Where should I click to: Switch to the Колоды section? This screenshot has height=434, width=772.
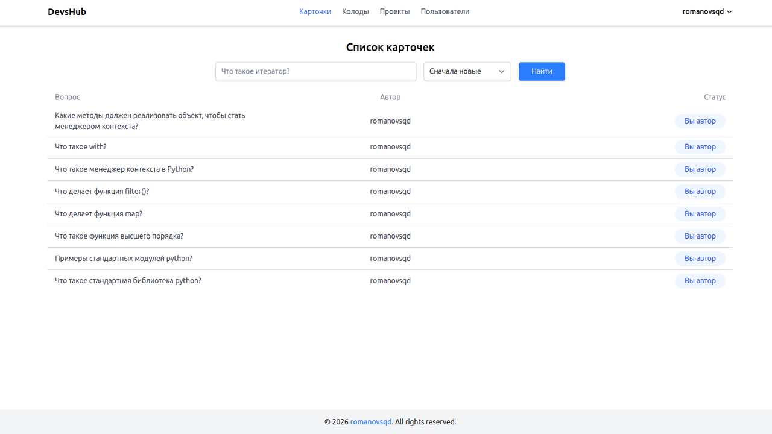click(x=355, y=11)
